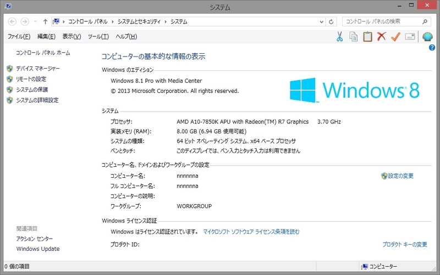
Task: Click the WORKGROUP value
Action: pyautogui.click(x=194, y=206)
